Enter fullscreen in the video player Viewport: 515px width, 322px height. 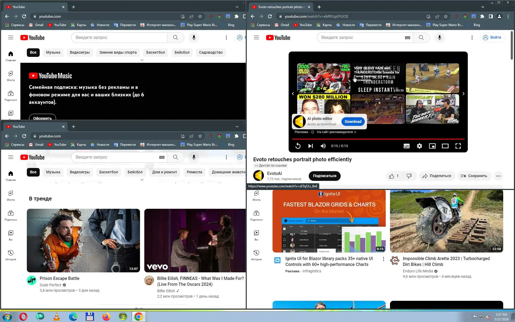pos(458,146)
